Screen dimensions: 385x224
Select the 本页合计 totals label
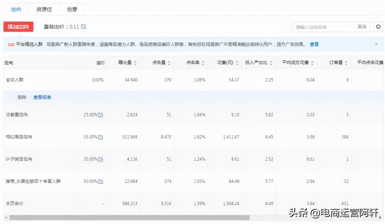tap(14, 204)
